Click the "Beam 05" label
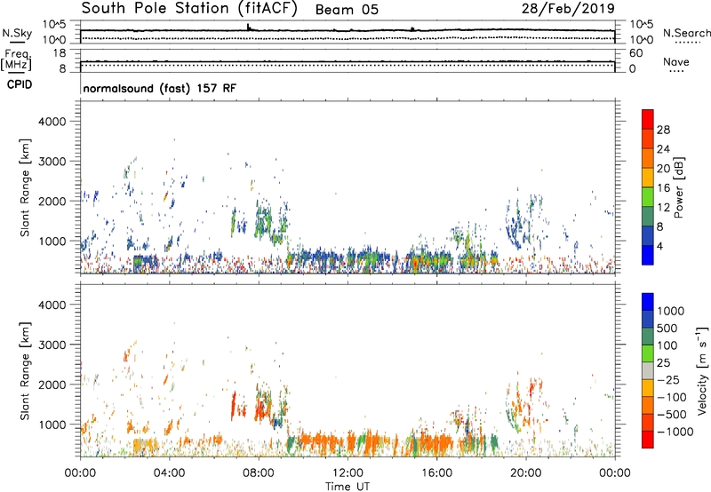 (x=347, y=10)
